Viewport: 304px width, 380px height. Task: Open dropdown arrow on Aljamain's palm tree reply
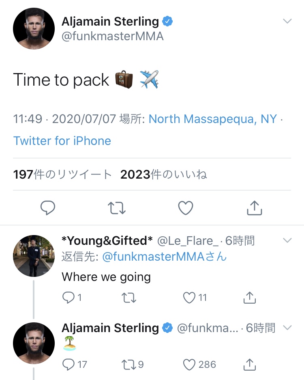click(287, 327)
